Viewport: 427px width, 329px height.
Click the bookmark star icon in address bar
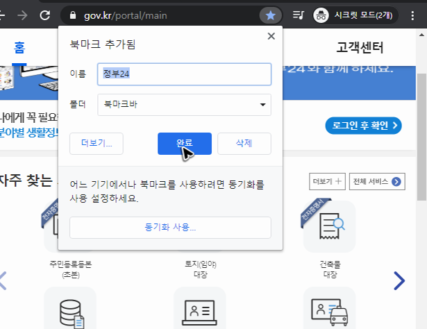pos(270,15)
